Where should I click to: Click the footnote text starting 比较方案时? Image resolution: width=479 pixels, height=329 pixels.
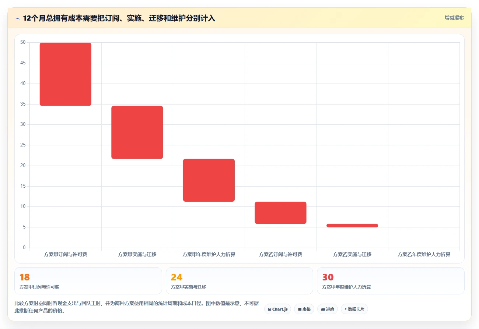coord(137,308)
